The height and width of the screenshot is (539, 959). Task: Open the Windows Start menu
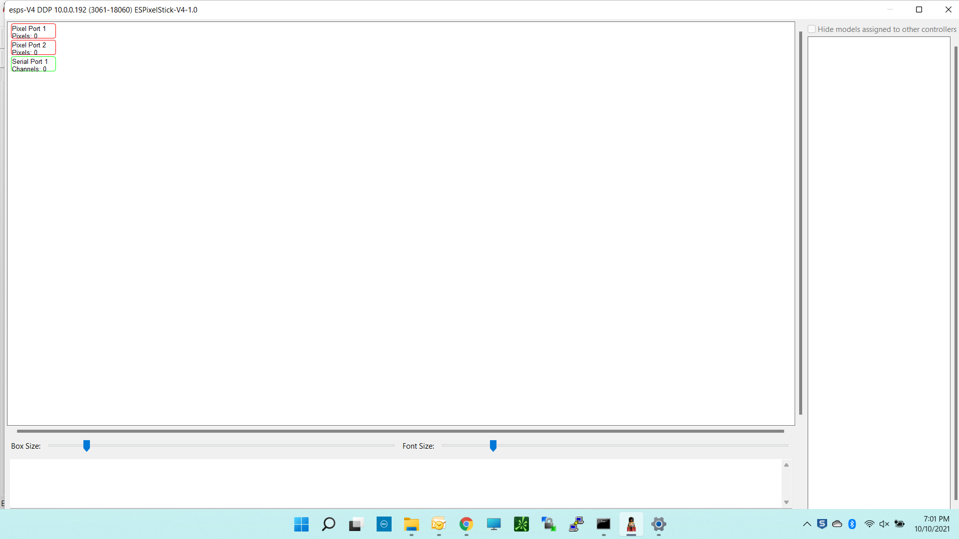pyautogui.click(x=301, y=524)
